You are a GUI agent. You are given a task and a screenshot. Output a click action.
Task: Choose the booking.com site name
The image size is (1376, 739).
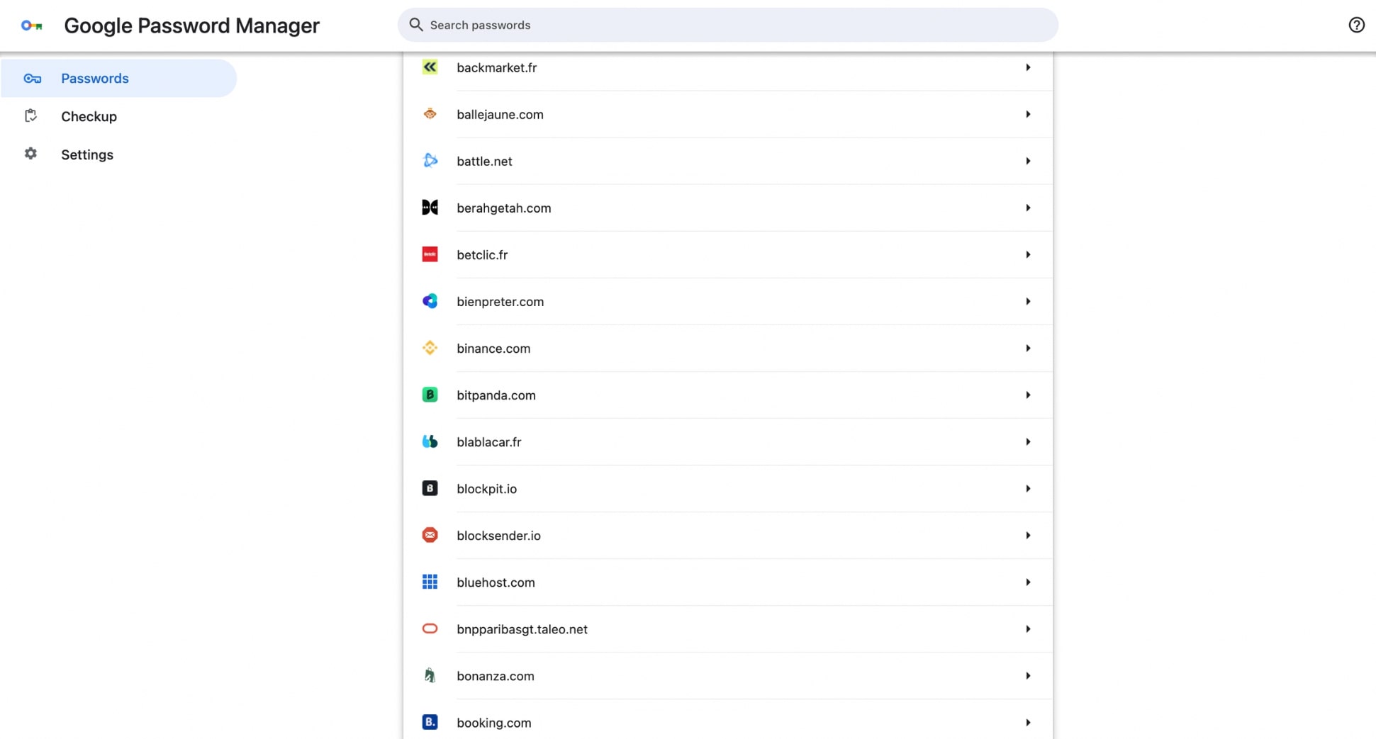[x=494, y=722]
